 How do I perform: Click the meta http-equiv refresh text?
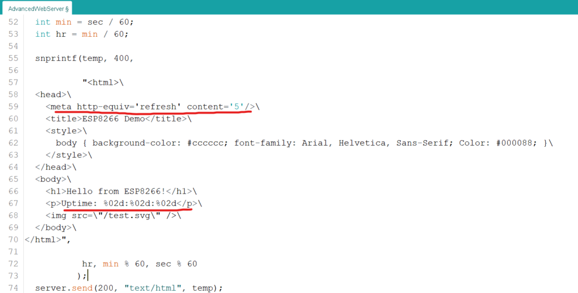(113, 107)
